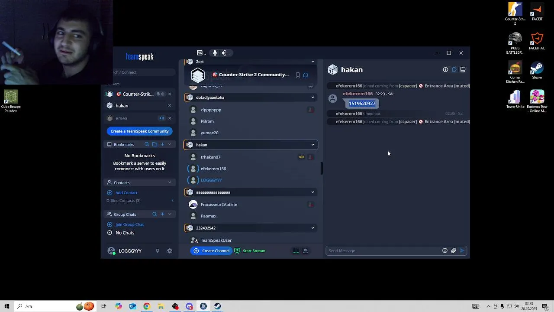This screenshot has height=312, width=554.
Task: Expand Offline Contacts (3) list
Action: coord(173,201)
